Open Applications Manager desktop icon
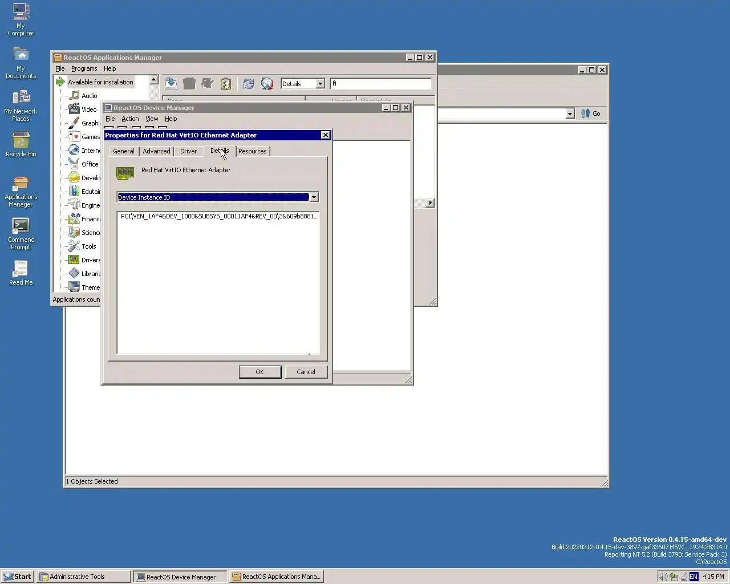 pyautogui.click(x=21, y=192)
